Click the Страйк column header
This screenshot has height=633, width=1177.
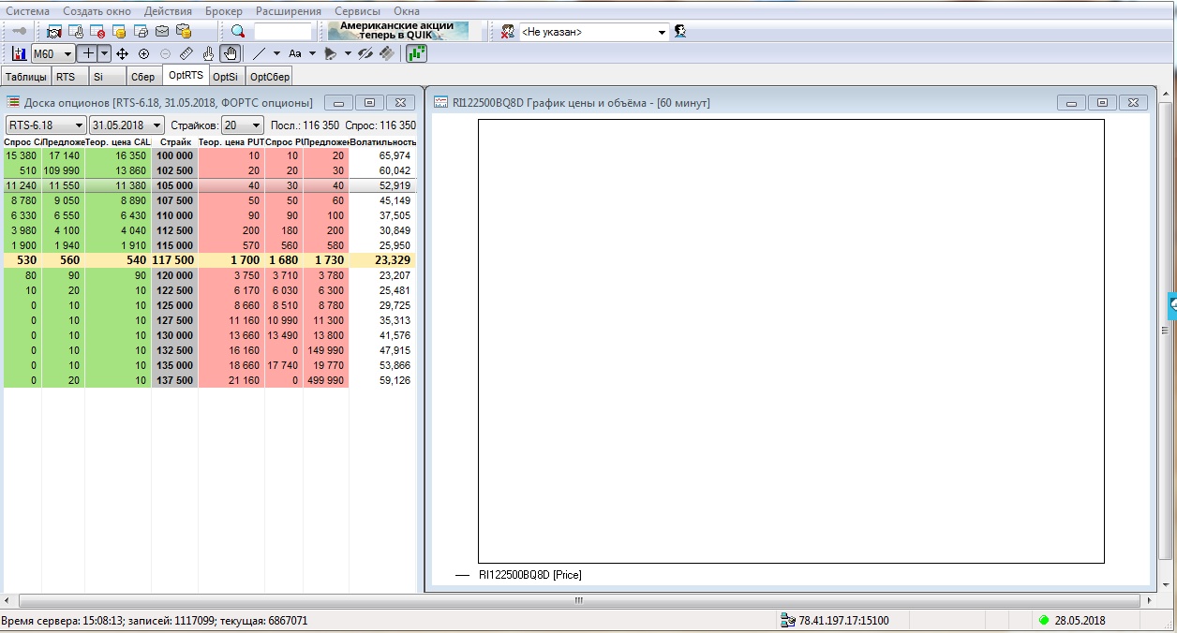[175, 142]
